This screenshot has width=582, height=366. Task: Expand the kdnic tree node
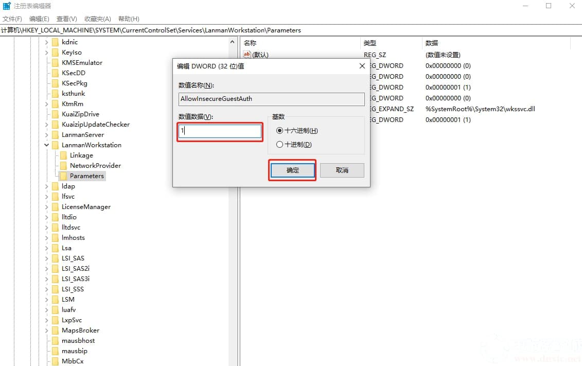click(x=46, y=42)
